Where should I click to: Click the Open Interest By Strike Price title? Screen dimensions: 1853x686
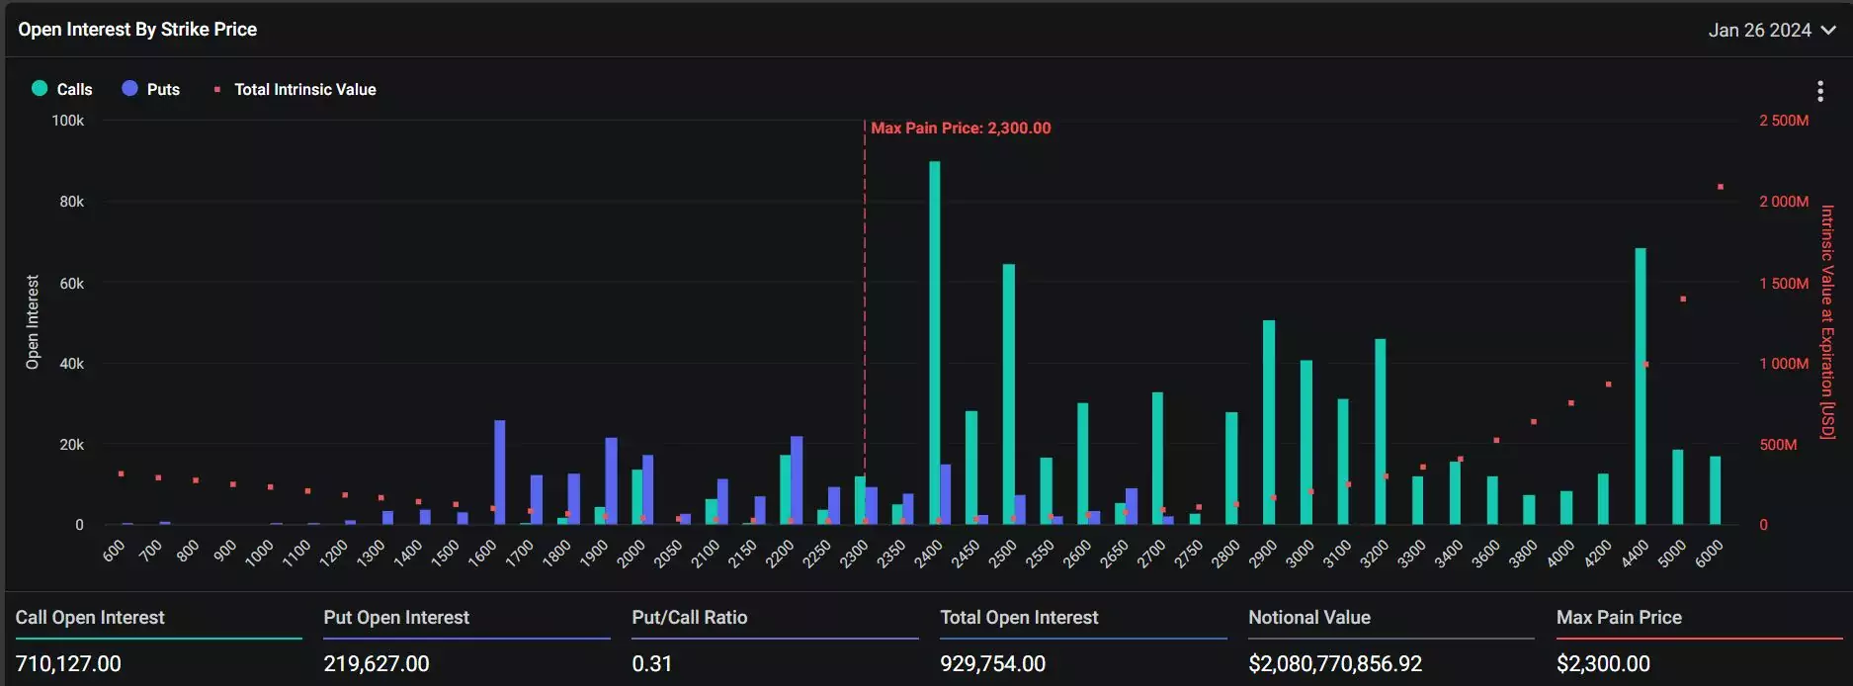pyautogui.click(x=137, y=30)
